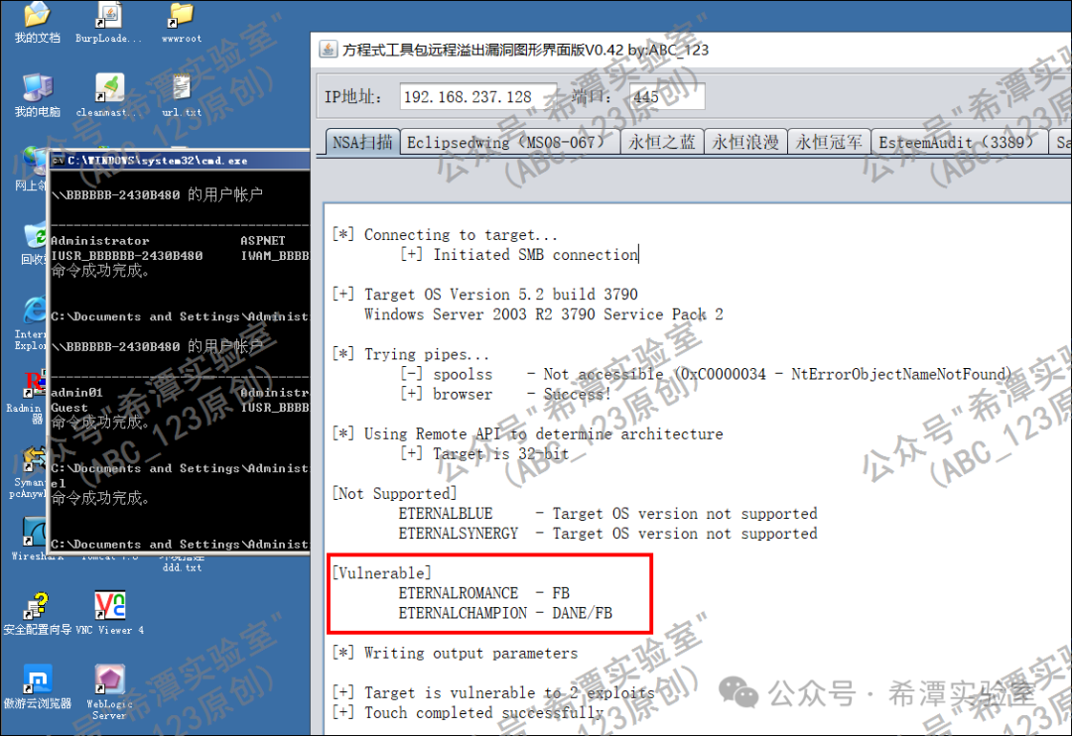This screenshot has width=1072, height=736.
Task: Click the ETERNALSYNERGY not supported line
Action: [x=607, y=533]
